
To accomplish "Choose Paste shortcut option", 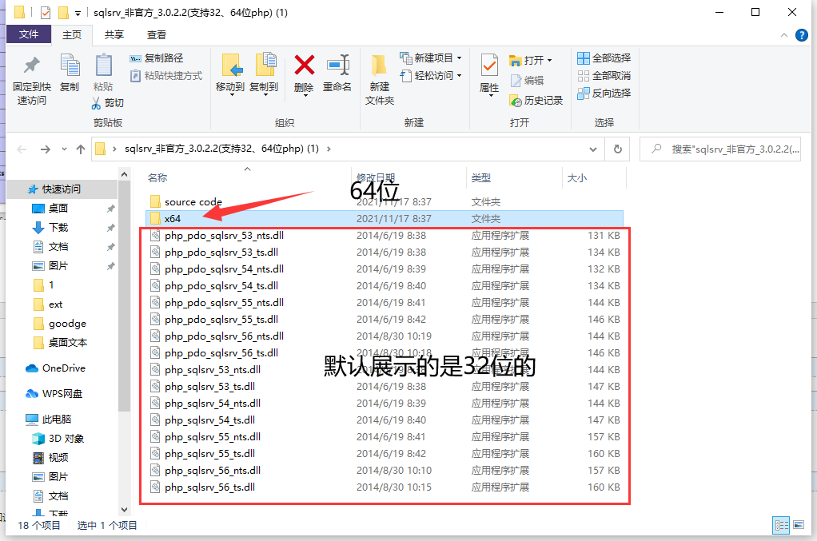I will tap(166, 75).
